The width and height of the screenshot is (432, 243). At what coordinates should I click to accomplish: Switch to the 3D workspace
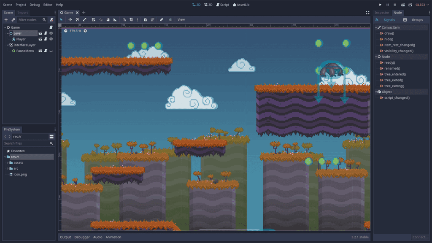[x=208, y=5]
